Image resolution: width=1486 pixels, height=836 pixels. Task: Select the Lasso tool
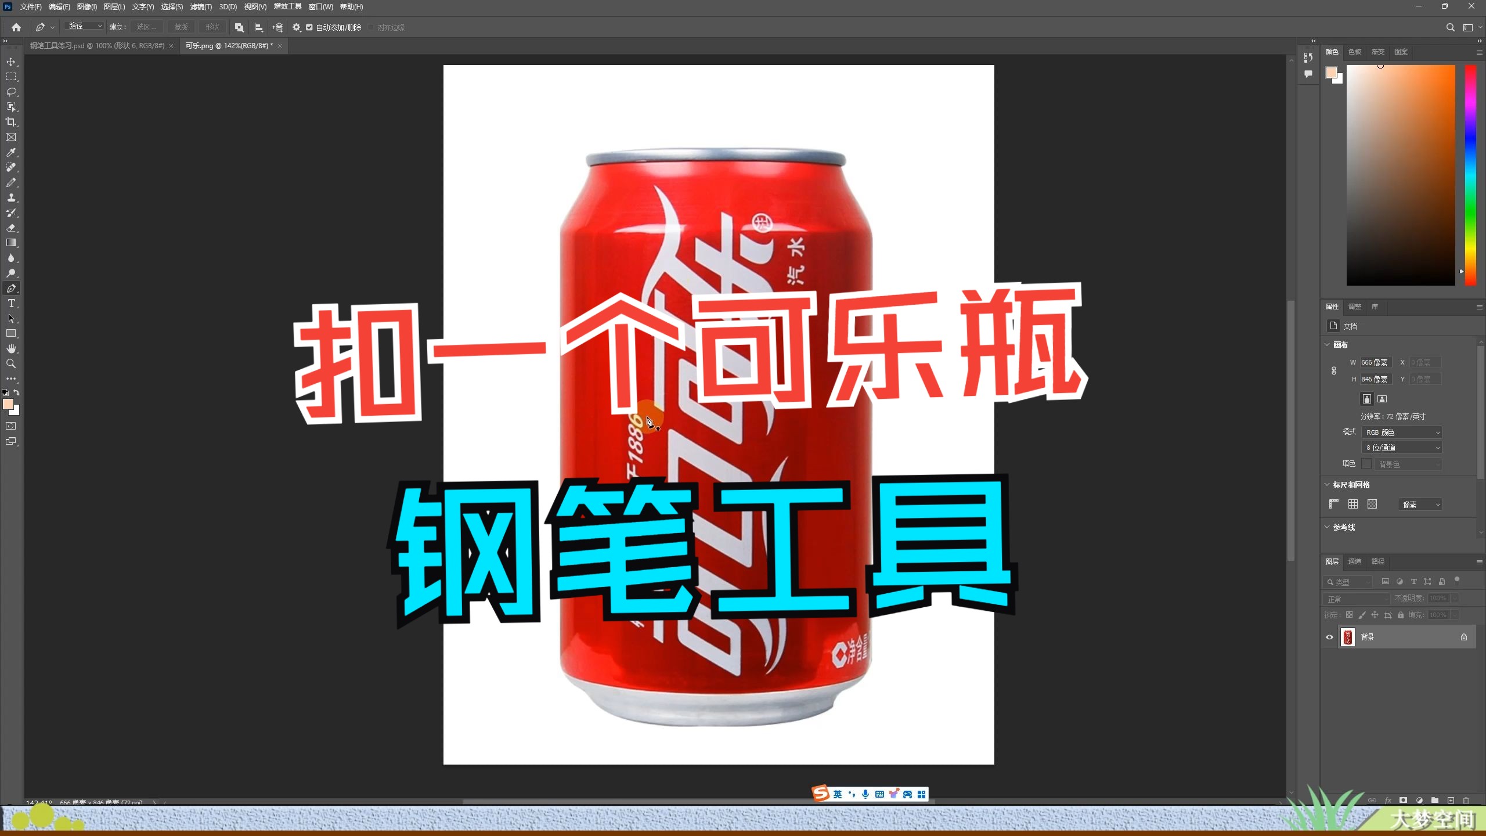(11, 92)
